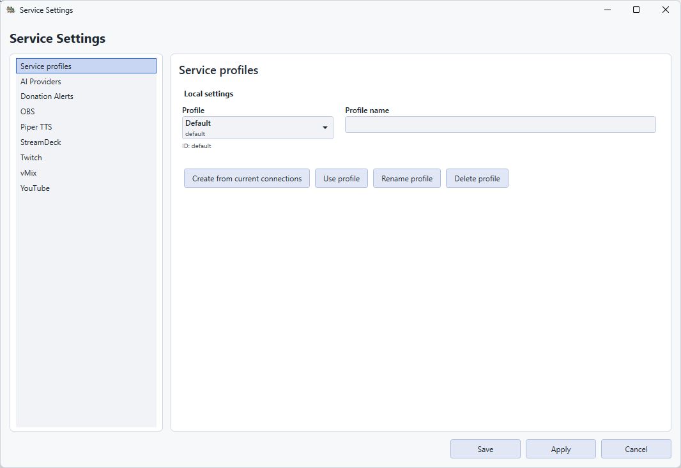Click the Delete profile button
681x468 pixels.
(x=477, y=178)
